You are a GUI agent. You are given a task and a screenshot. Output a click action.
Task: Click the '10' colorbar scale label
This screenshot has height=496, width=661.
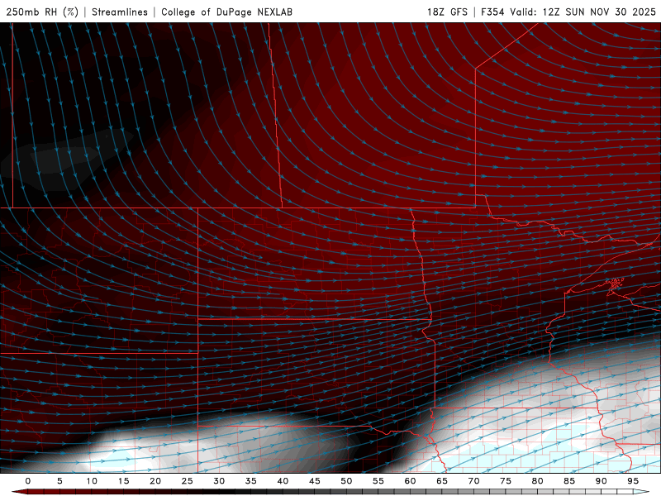tap(92, 481)
